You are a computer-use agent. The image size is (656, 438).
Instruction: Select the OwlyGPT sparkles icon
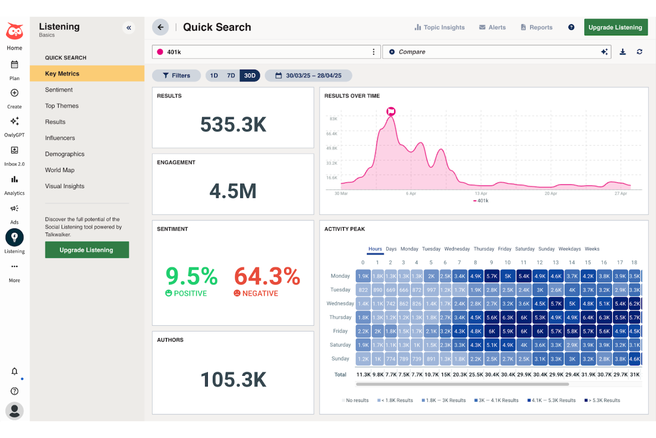[14, 121]
